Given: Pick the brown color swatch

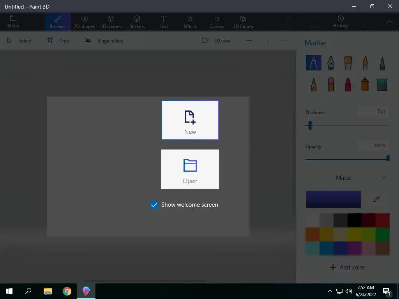Looking at the screenshot, I should pos(383,248).
